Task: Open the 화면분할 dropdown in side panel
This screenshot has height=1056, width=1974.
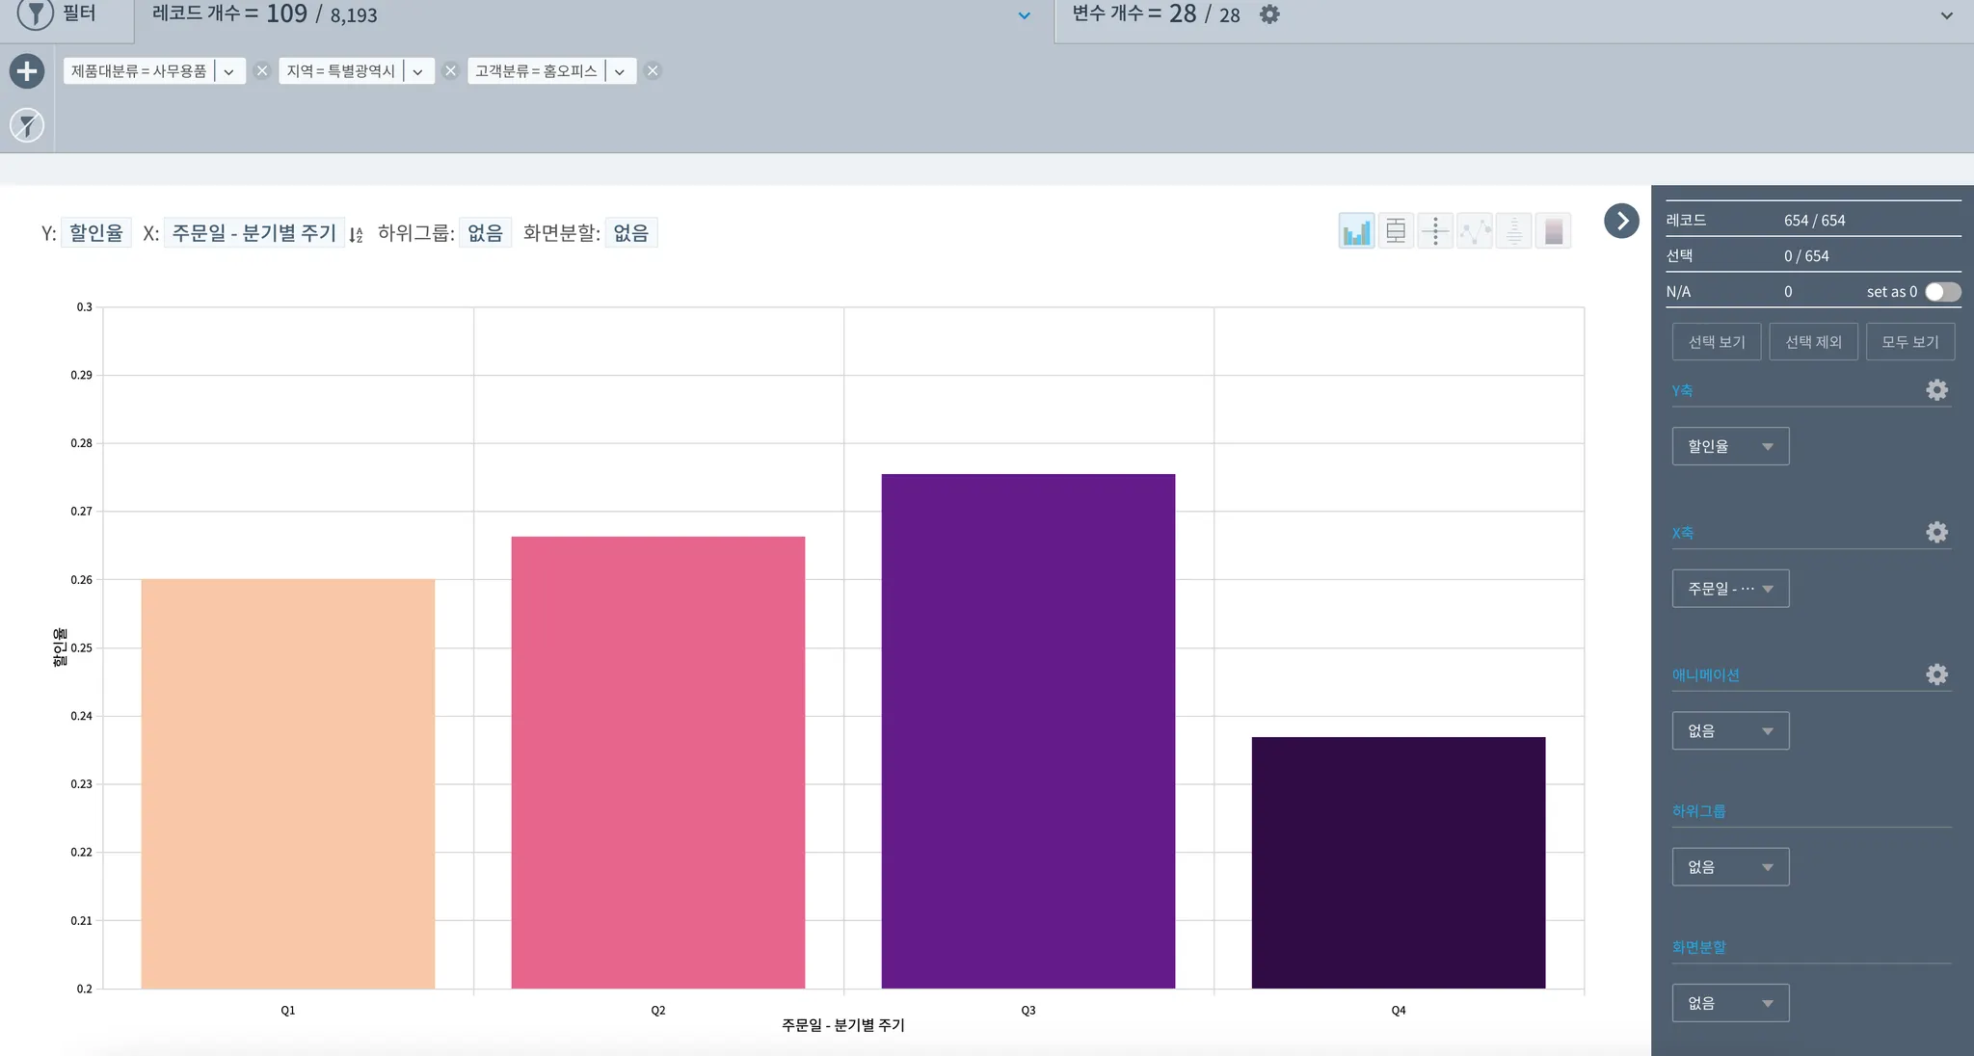Action: pos(1730,1003)
